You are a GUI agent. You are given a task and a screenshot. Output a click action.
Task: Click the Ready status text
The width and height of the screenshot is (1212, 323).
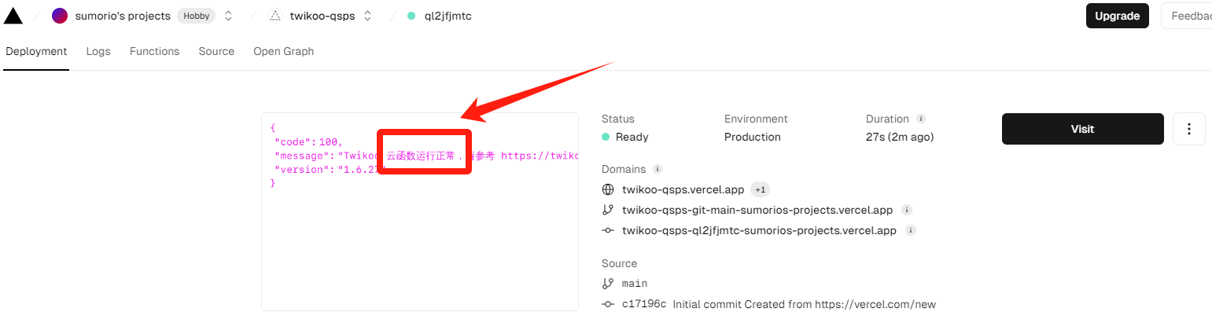[x=632, y=137]
